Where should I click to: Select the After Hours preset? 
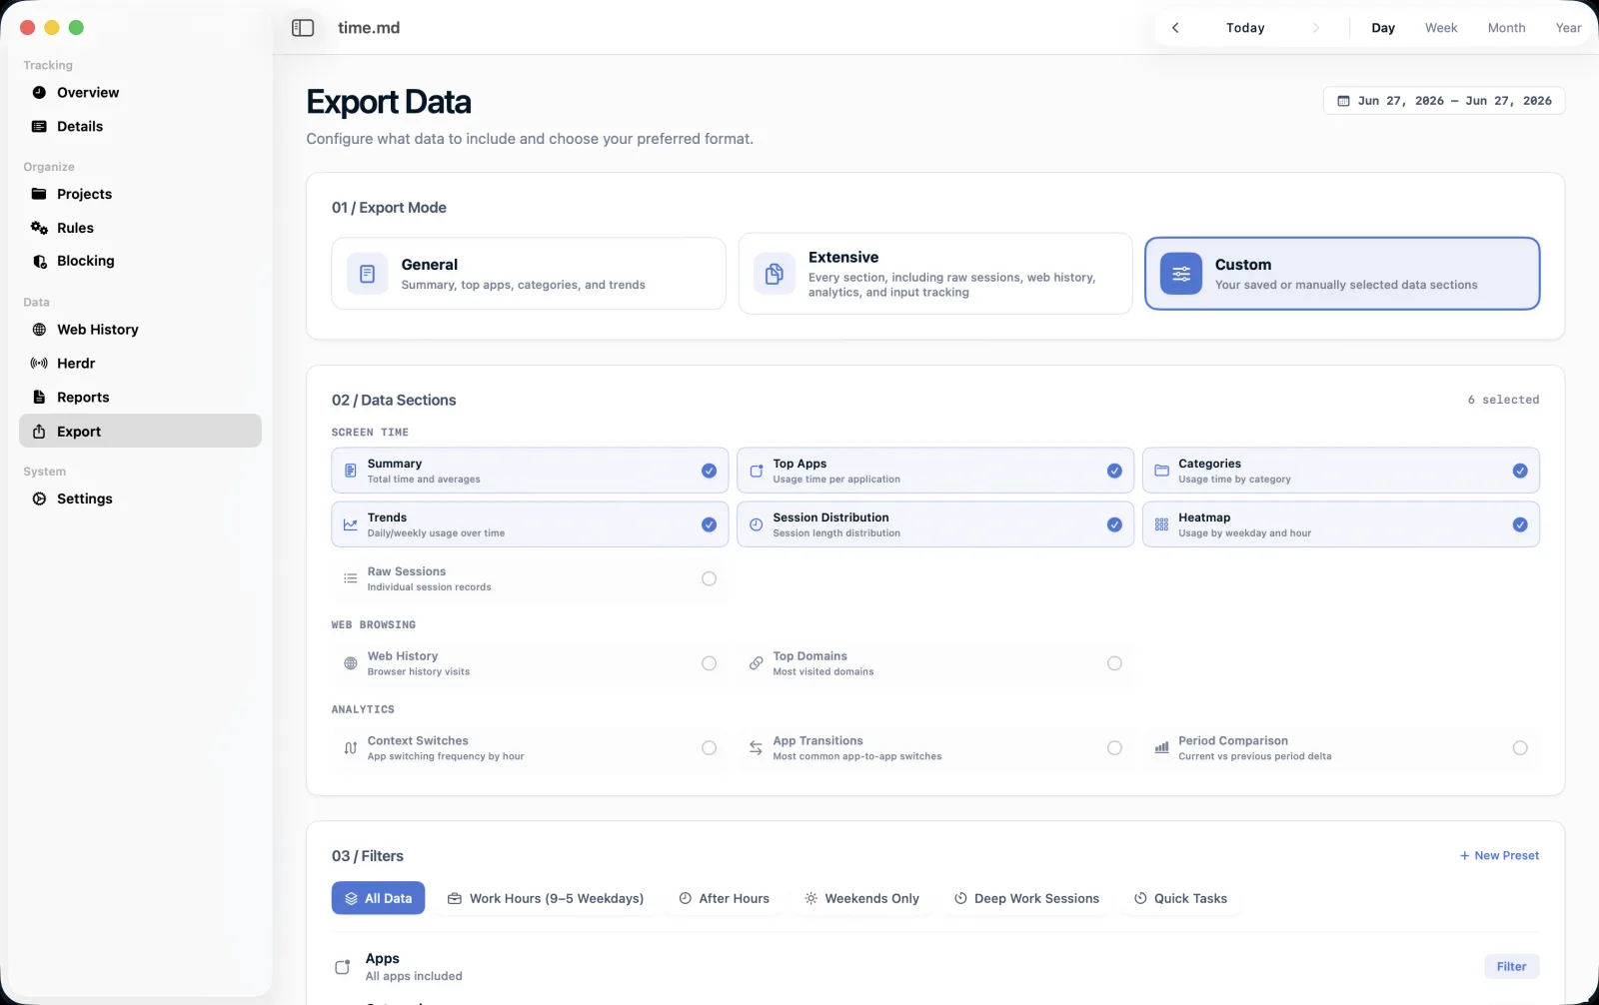click(x=725, y=898)
